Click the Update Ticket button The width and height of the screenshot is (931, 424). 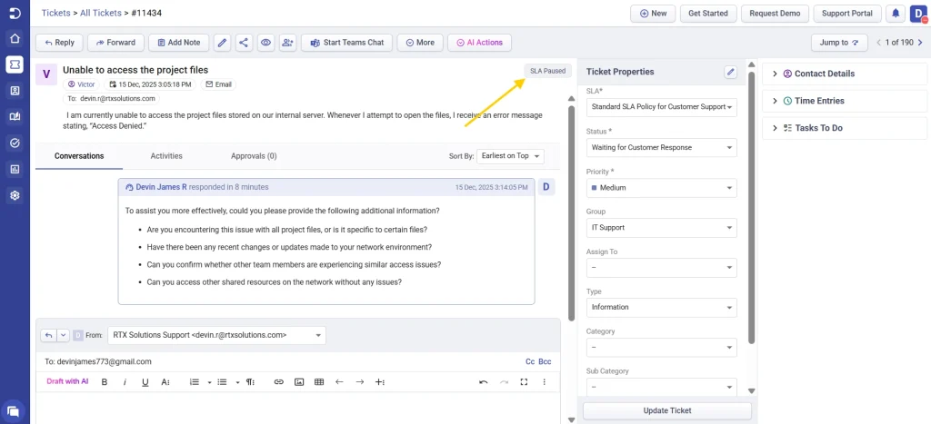click(667, 411)
